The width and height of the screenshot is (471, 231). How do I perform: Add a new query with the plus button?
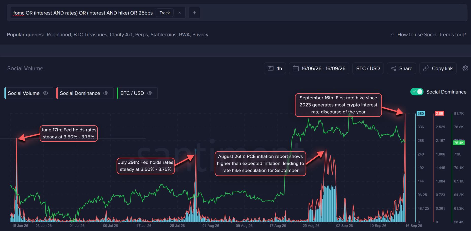tap(194, 13)
